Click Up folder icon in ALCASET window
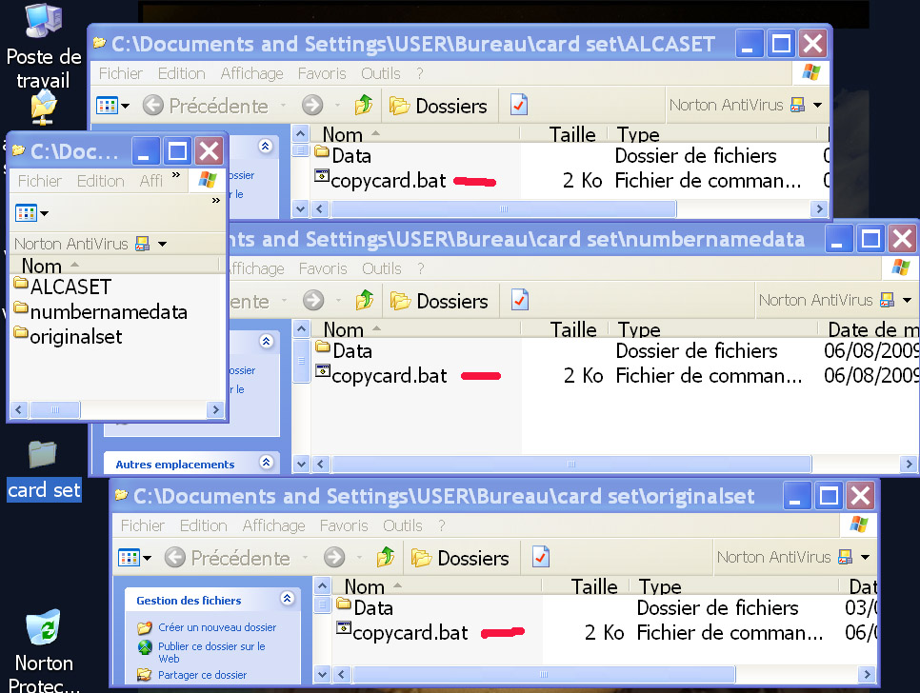 363,106
